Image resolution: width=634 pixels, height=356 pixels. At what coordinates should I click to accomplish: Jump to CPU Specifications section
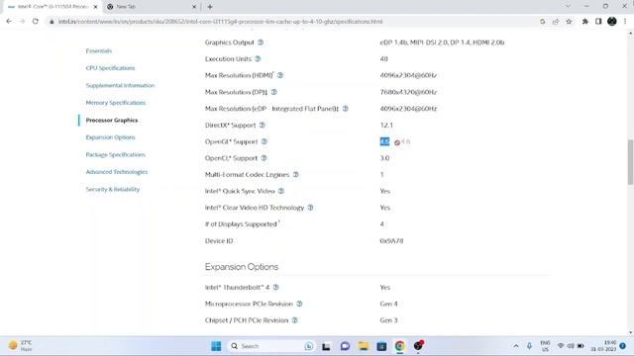click(110, 68)
